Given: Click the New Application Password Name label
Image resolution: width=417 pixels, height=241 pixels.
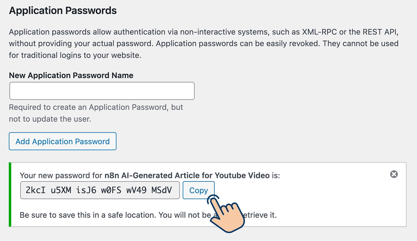Looking at the screenshot, I should tap(71, 75).
